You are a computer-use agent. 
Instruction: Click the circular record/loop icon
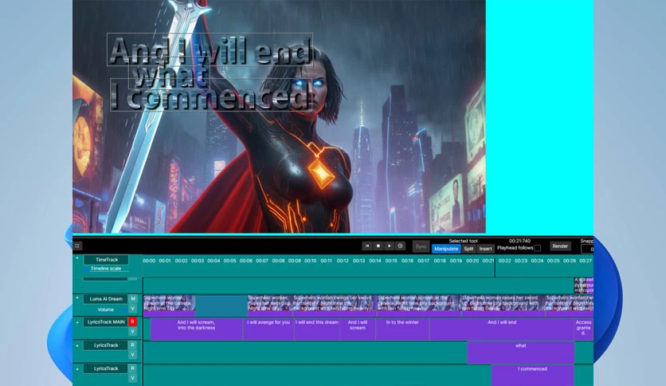(400, 246)
